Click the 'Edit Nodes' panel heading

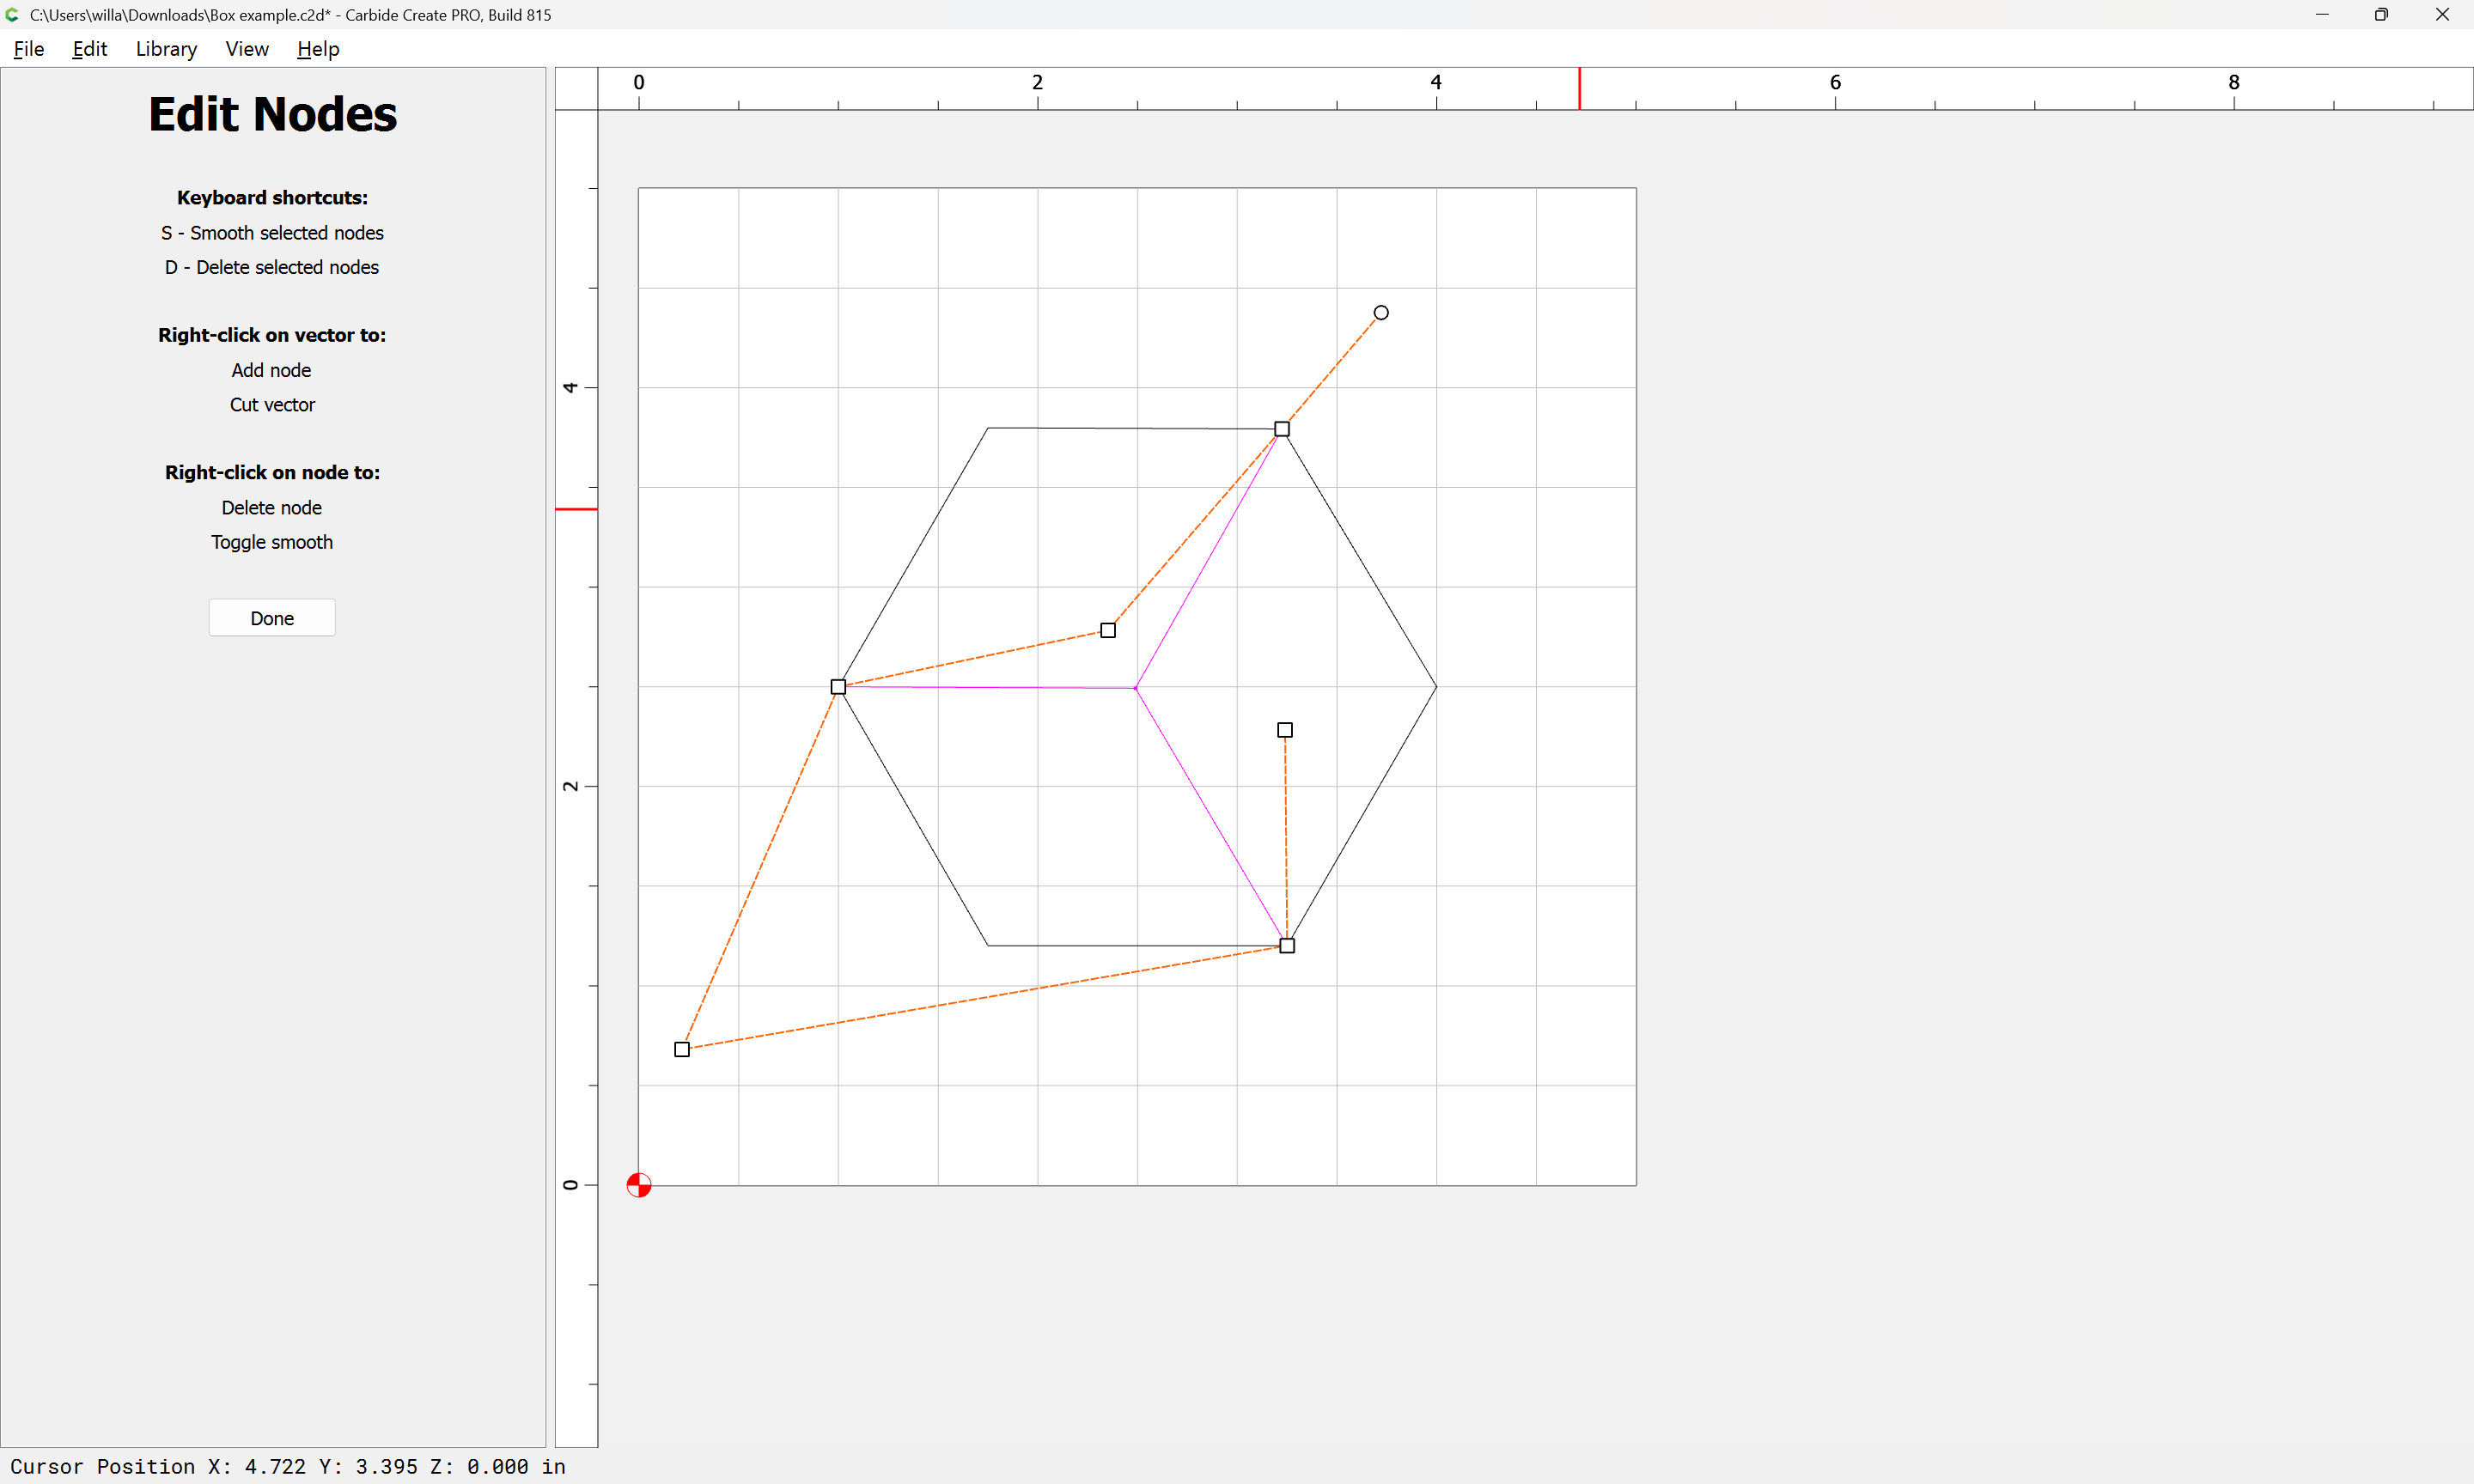point(272,114)
